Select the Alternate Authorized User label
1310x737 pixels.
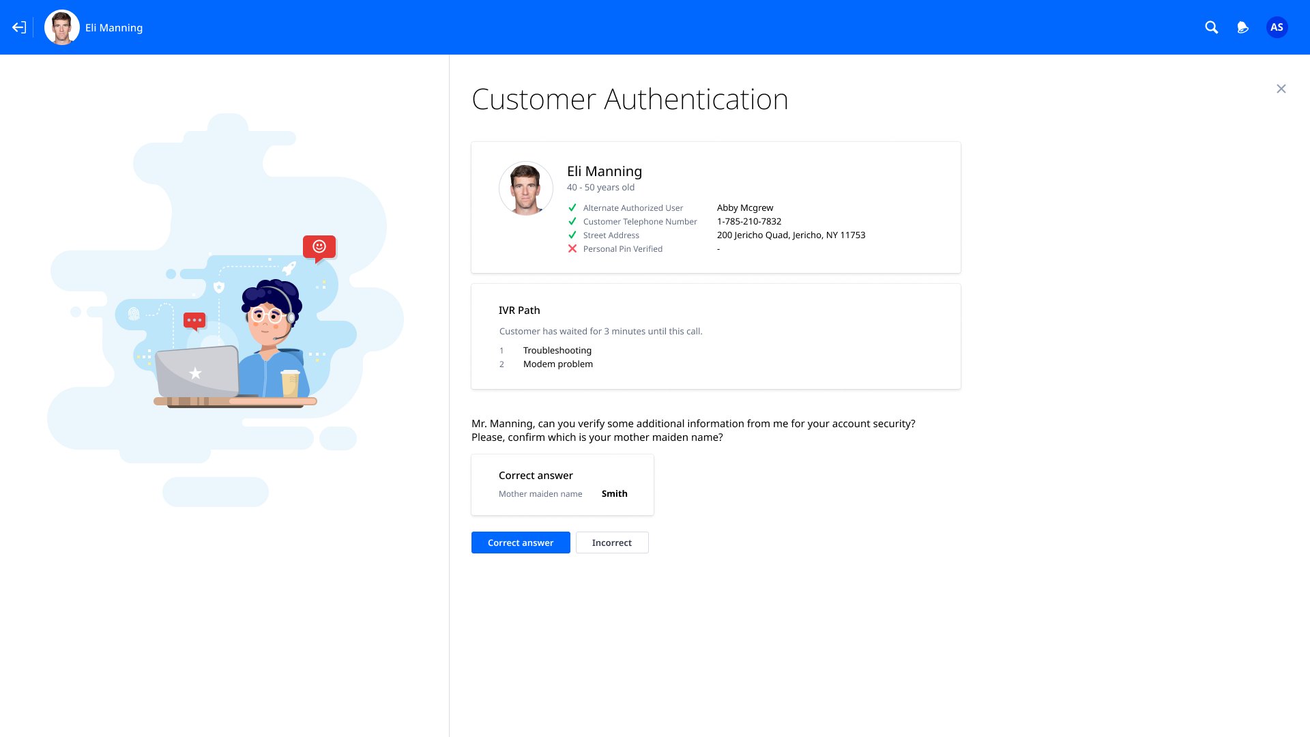pyautogui.click(x=632, y=208)
